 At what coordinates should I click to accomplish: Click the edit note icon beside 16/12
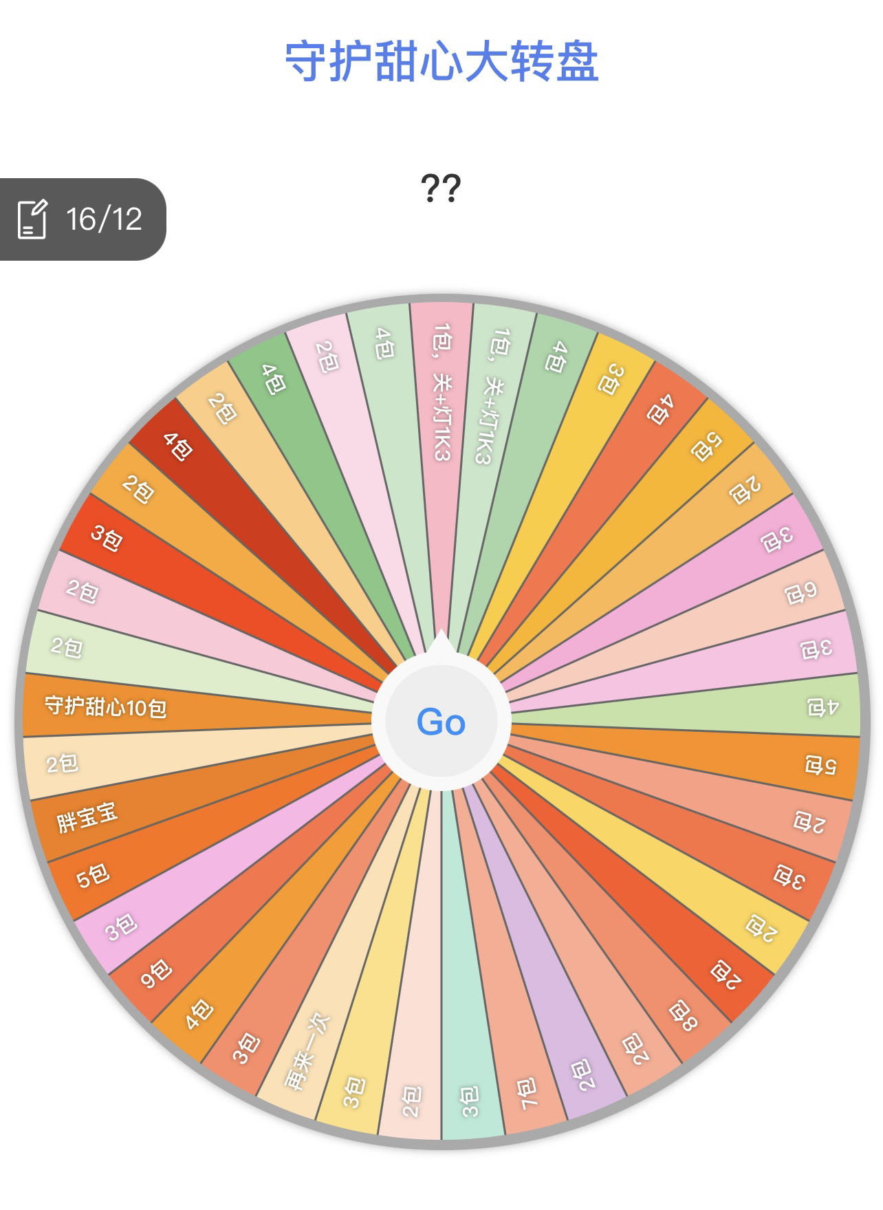tap(32, 219)
